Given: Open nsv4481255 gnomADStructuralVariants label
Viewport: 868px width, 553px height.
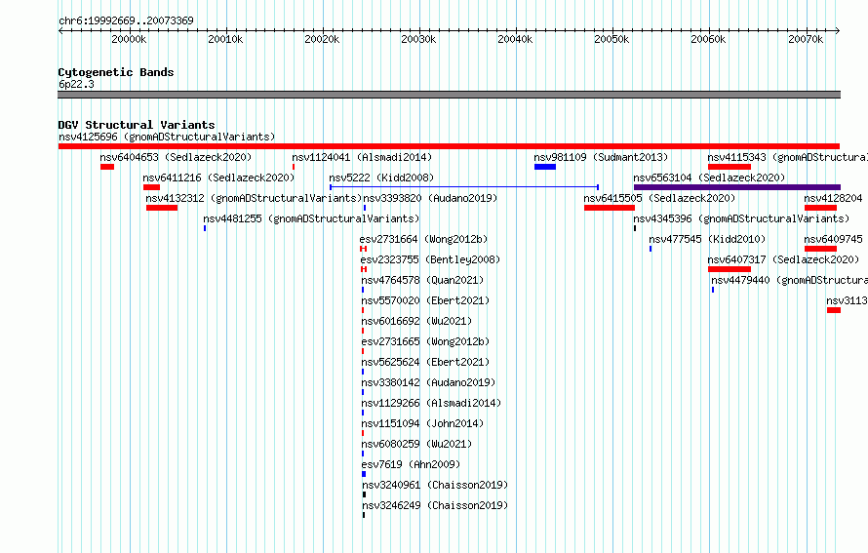Looking at the screenshot, I should (311, 218).
